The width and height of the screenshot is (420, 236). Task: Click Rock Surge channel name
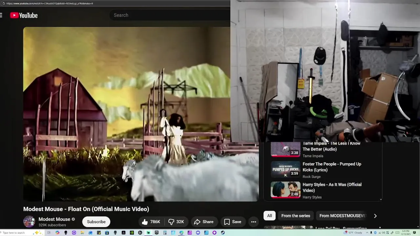311,177
